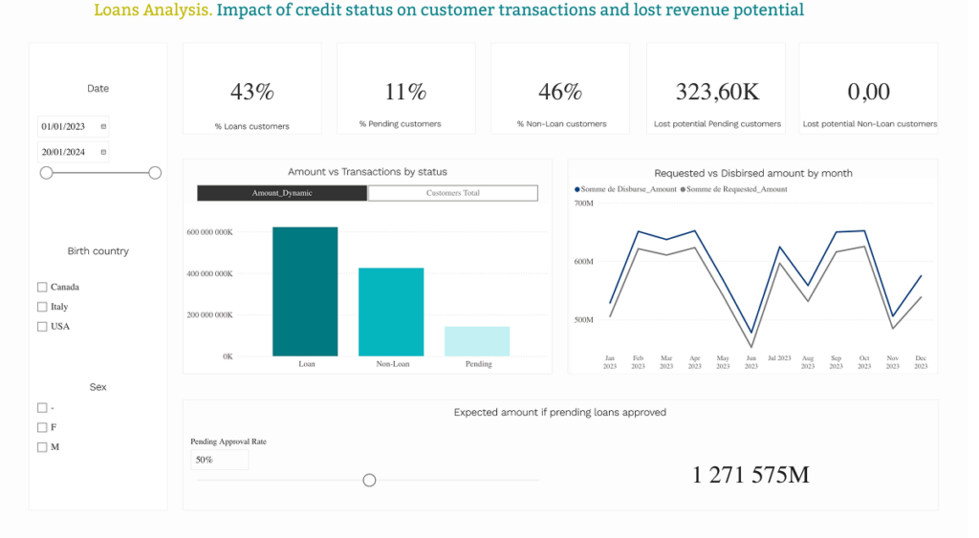979x538 pixels.
Task: Check the Italy birth country box
Action: [x=42, y=307]
